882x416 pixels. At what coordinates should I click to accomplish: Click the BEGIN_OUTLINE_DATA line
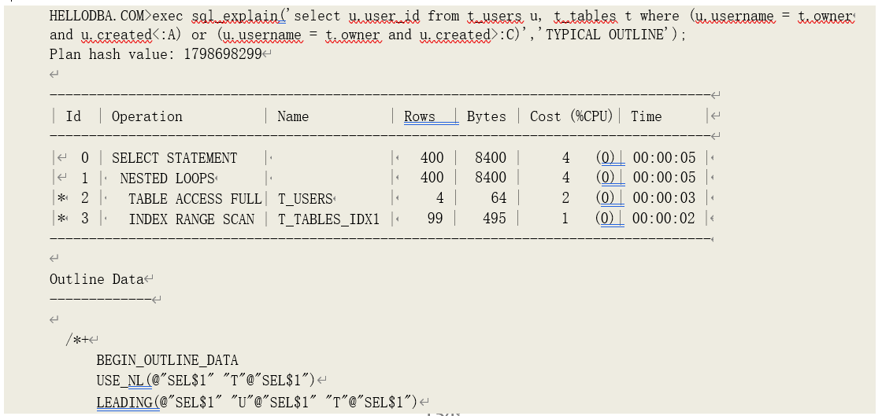click(x=167, y=361)
